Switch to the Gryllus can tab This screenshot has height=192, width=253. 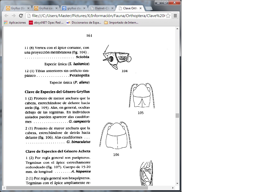44,8
